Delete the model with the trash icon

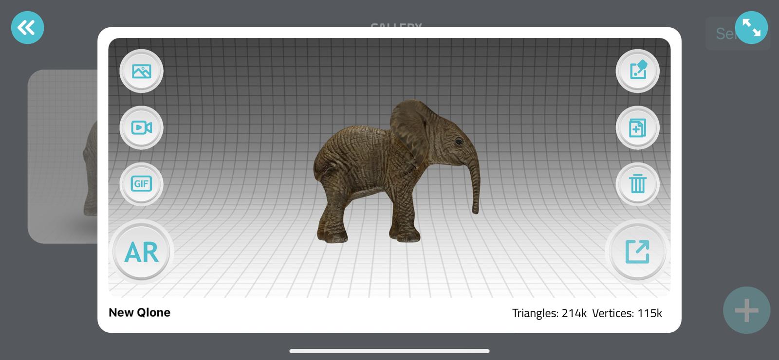pos(637,184)
